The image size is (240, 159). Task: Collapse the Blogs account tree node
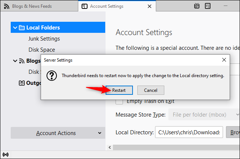[15, 61]
